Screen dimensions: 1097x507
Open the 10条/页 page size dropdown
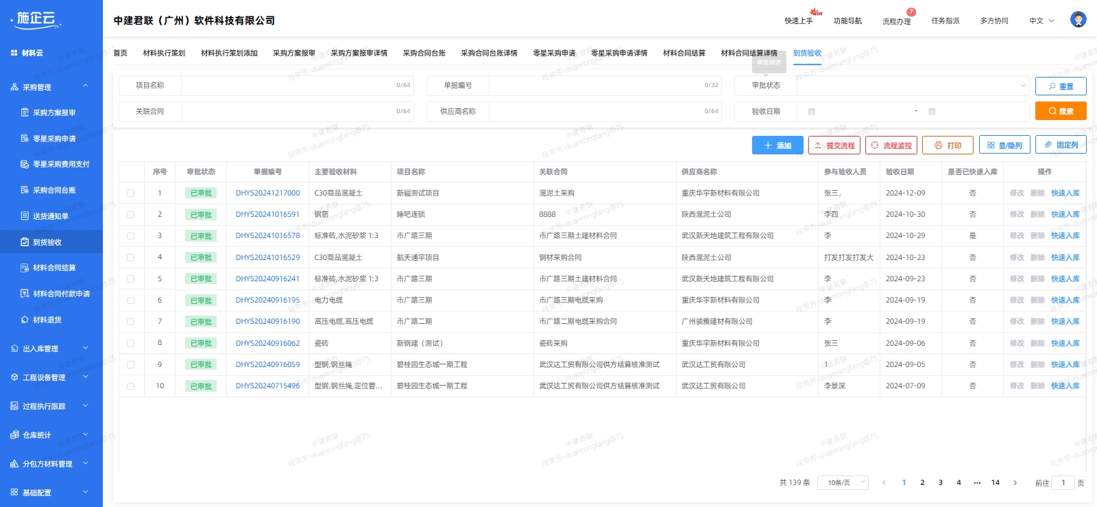click(843, 483)
